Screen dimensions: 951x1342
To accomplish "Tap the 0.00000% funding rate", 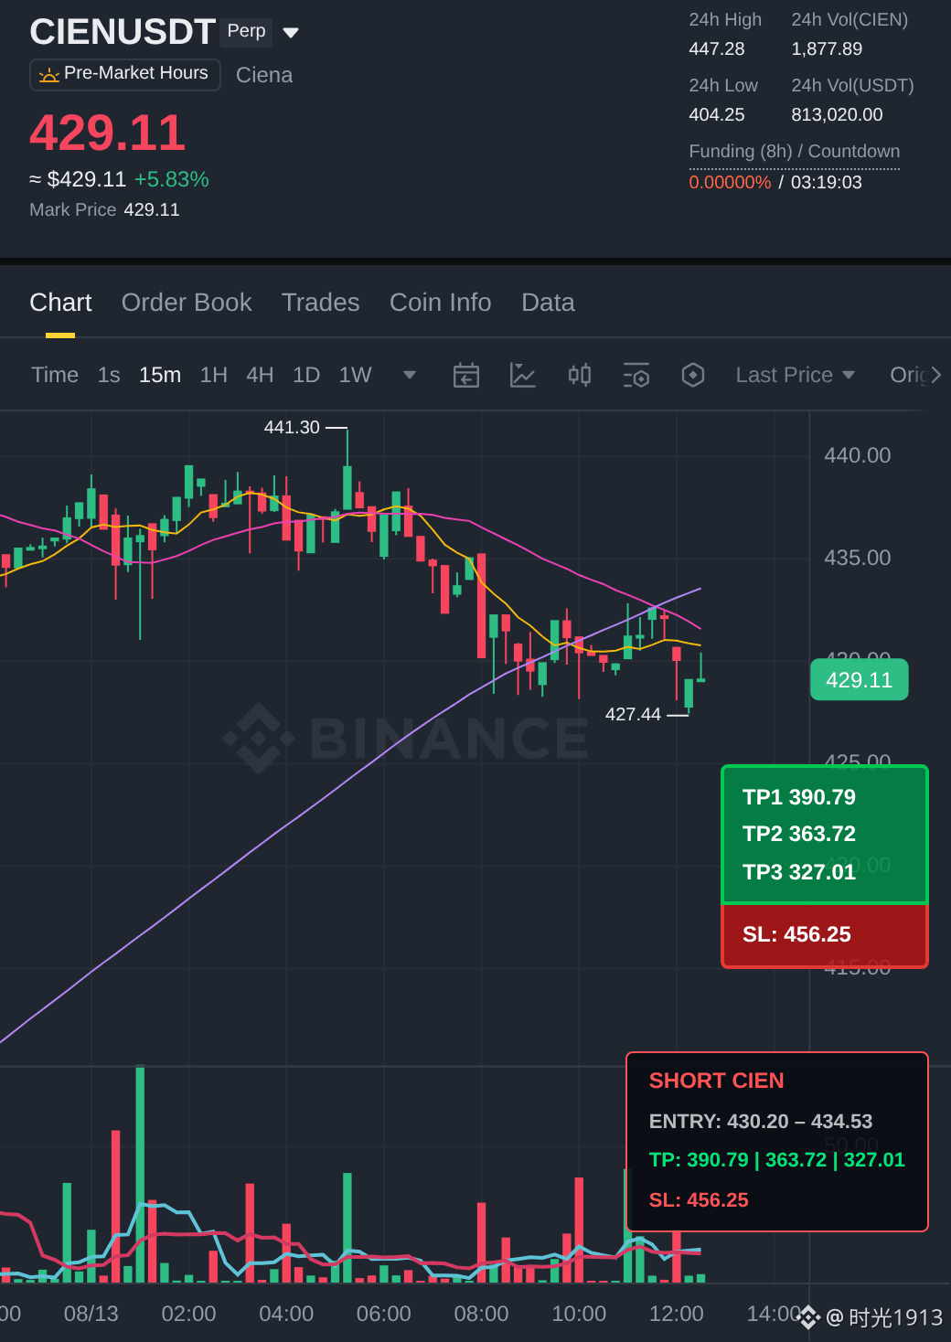I will coord(730,182).
